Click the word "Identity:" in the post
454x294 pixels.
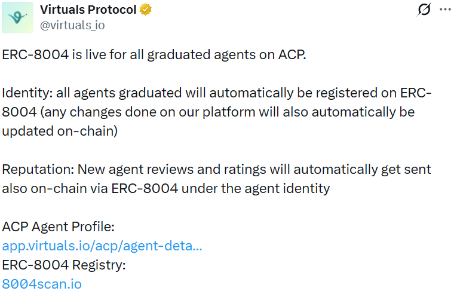pos(27,94)
